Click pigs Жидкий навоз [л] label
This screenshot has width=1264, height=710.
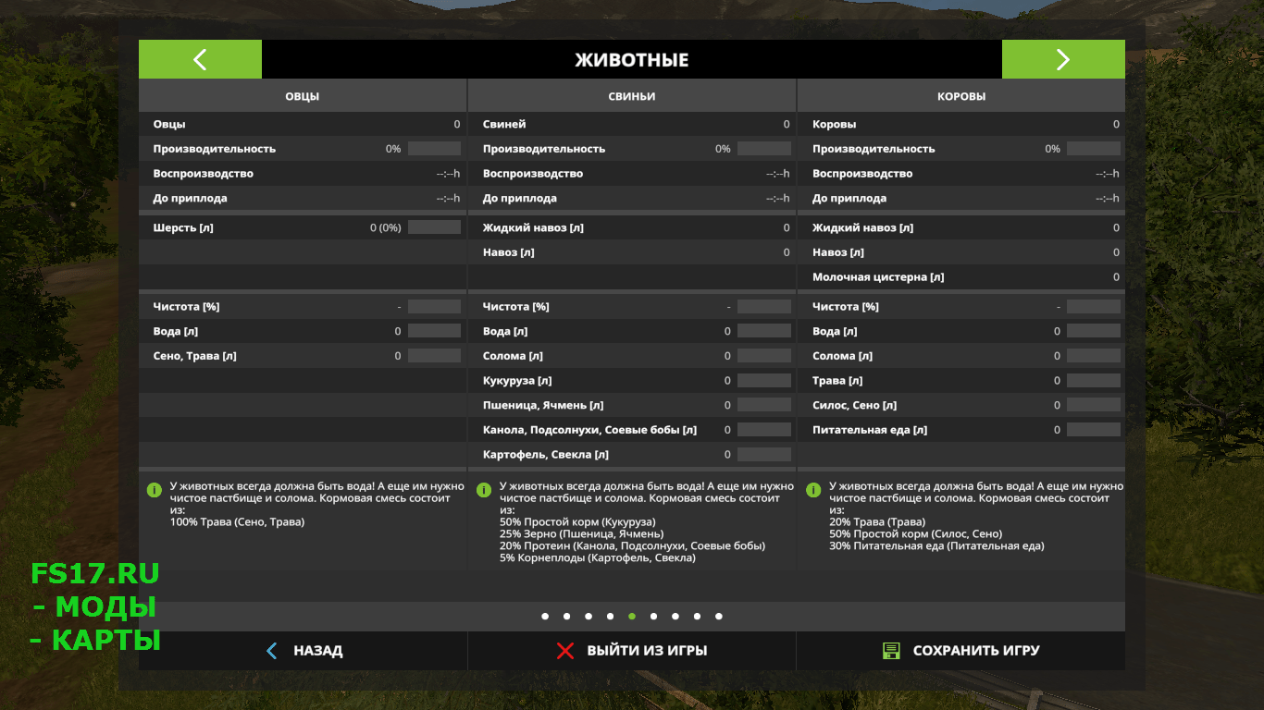533,227
